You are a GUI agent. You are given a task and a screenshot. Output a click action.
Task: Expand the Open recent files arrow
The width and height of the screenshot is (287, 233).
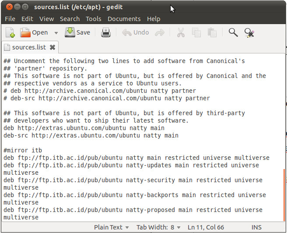point(56,33)
